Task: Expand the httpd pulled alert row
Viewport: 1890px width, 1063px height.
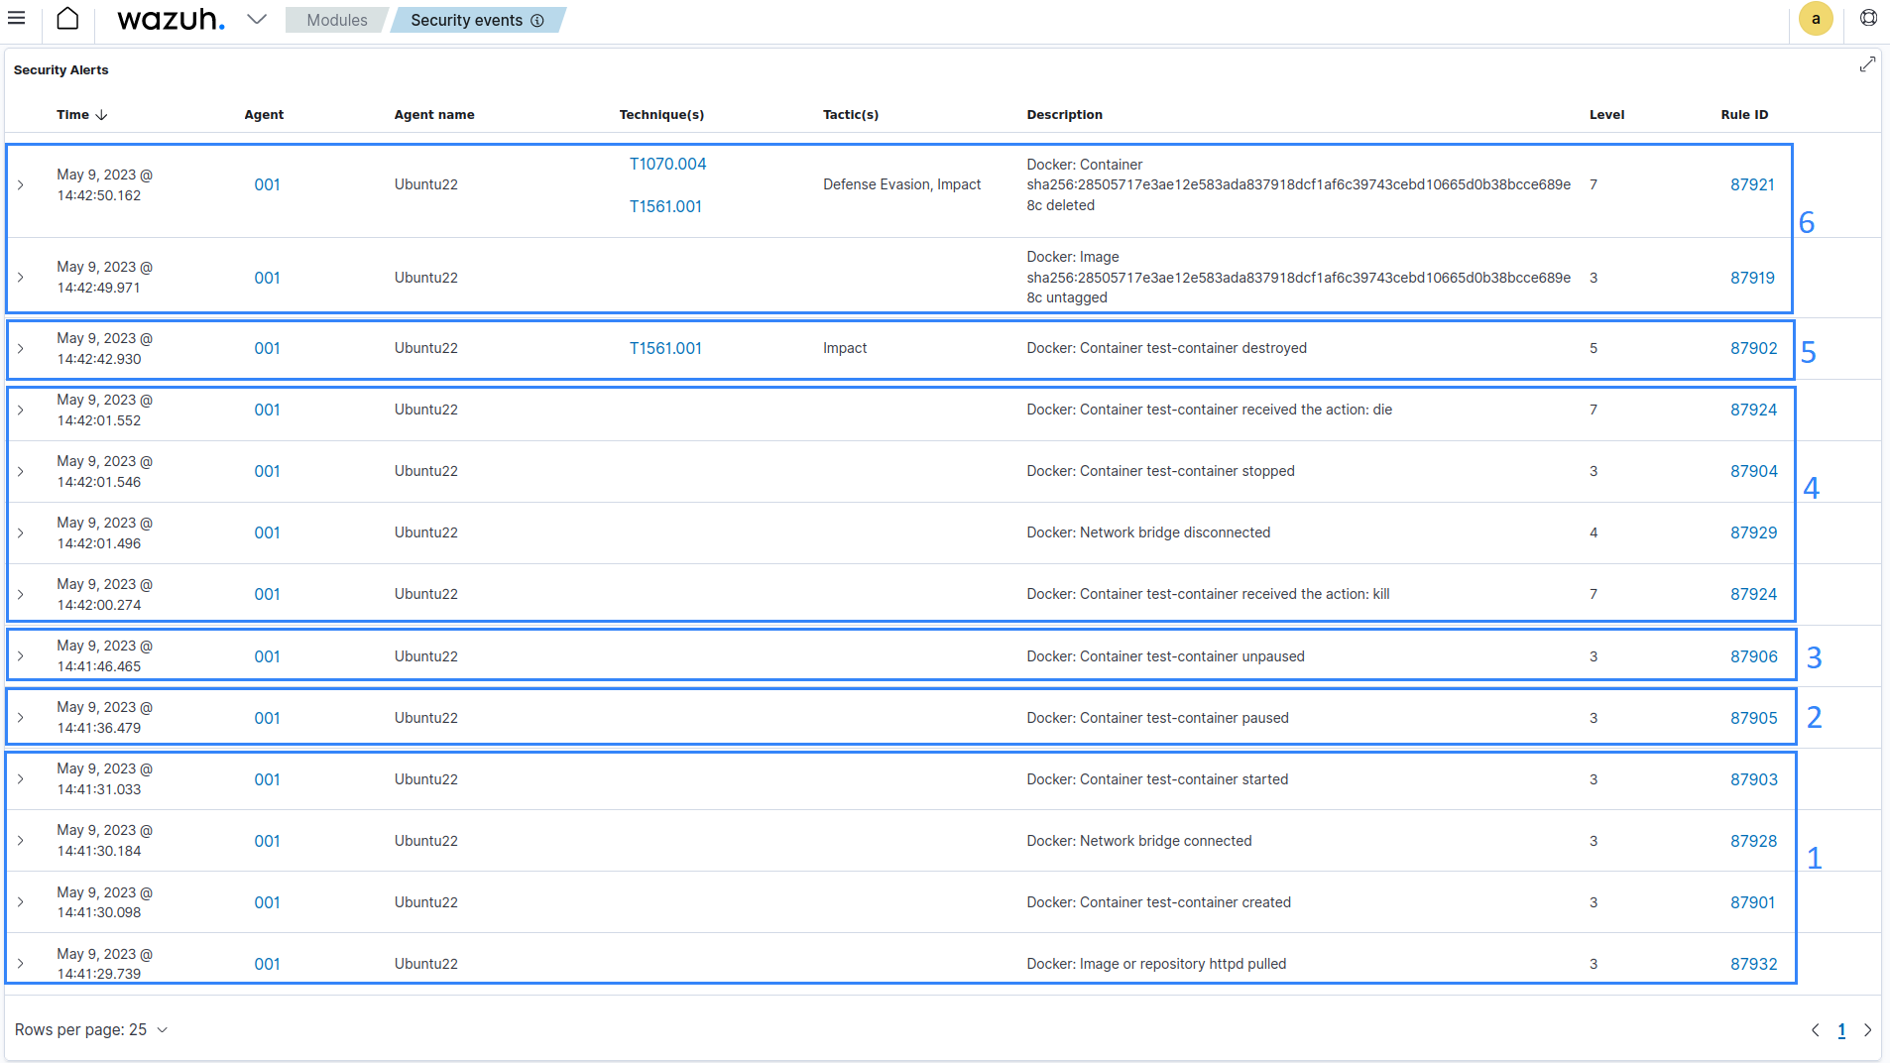Action: [x=20, y=964]
